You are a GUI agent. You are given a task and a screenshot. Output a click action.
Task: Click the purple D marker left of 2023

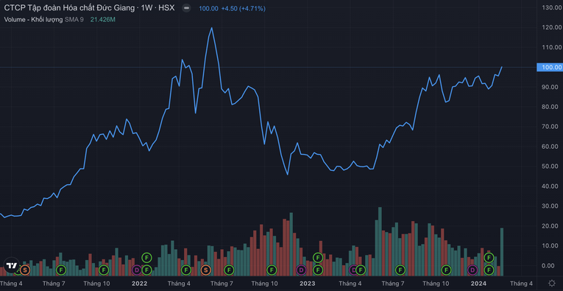coord(301,270)
